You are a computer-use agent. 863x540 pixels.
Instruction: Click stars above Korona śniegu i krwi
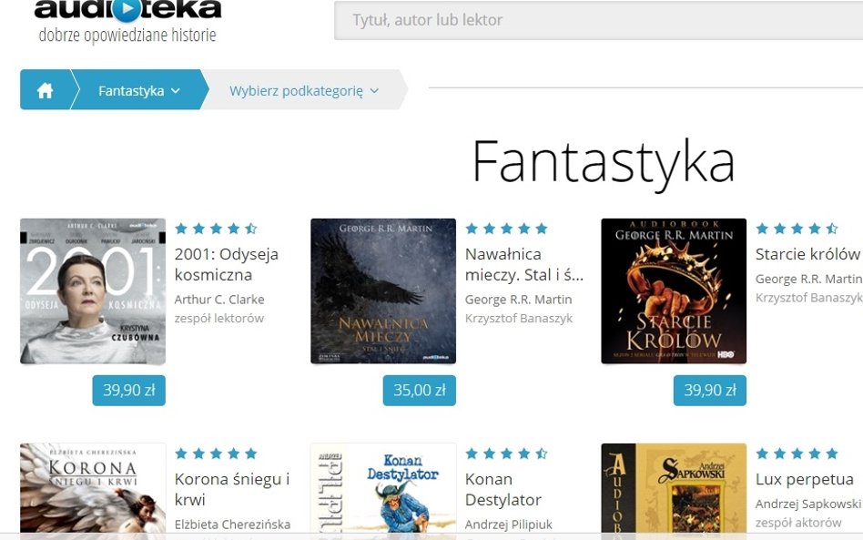pyautogui.click(x=216, y=453)
